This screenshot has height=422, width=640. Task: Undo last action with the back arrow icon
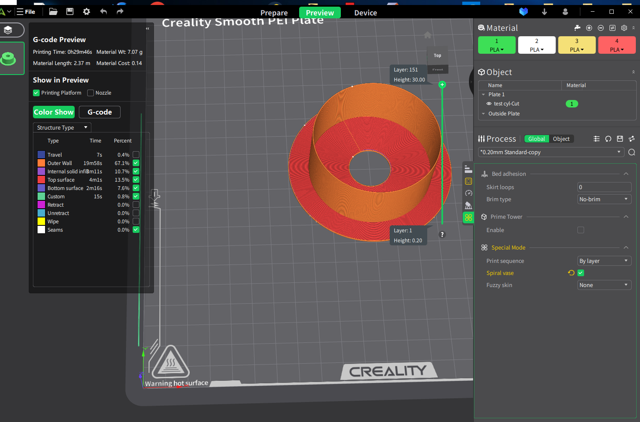[103, 12]
